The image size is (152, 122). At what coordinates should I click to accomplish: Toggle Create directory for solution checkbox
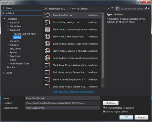coord(104,108)
